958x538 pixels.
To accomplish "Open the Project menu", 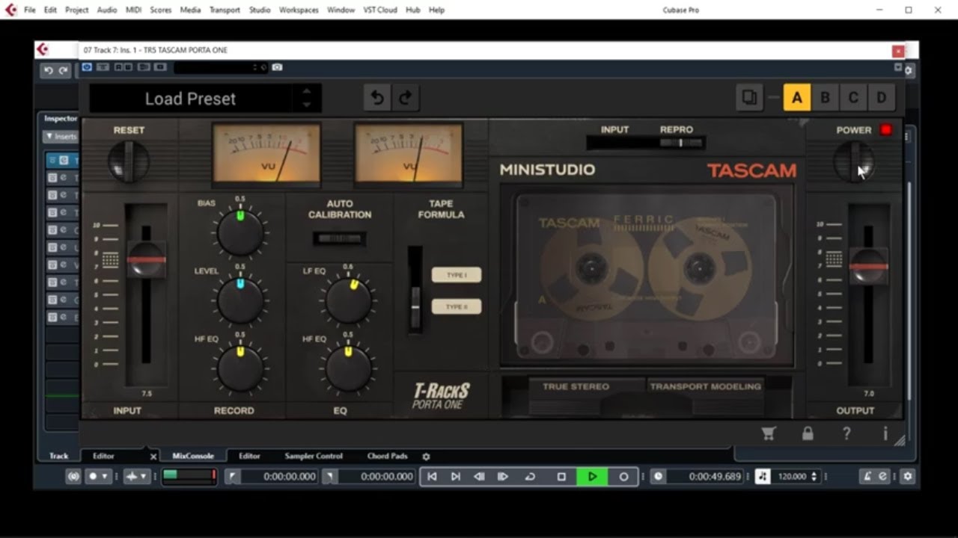I will pyautogui.click(x=76, y=10).
